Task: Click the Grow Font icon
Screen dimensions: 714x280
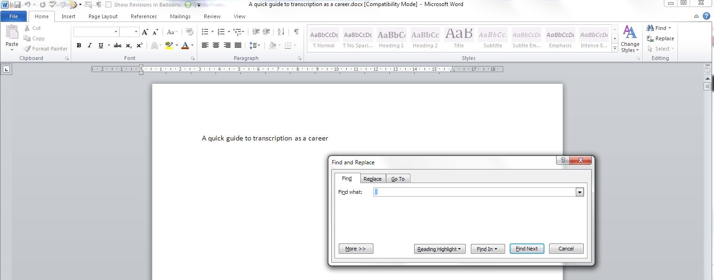Action: [x=145, y=32]
